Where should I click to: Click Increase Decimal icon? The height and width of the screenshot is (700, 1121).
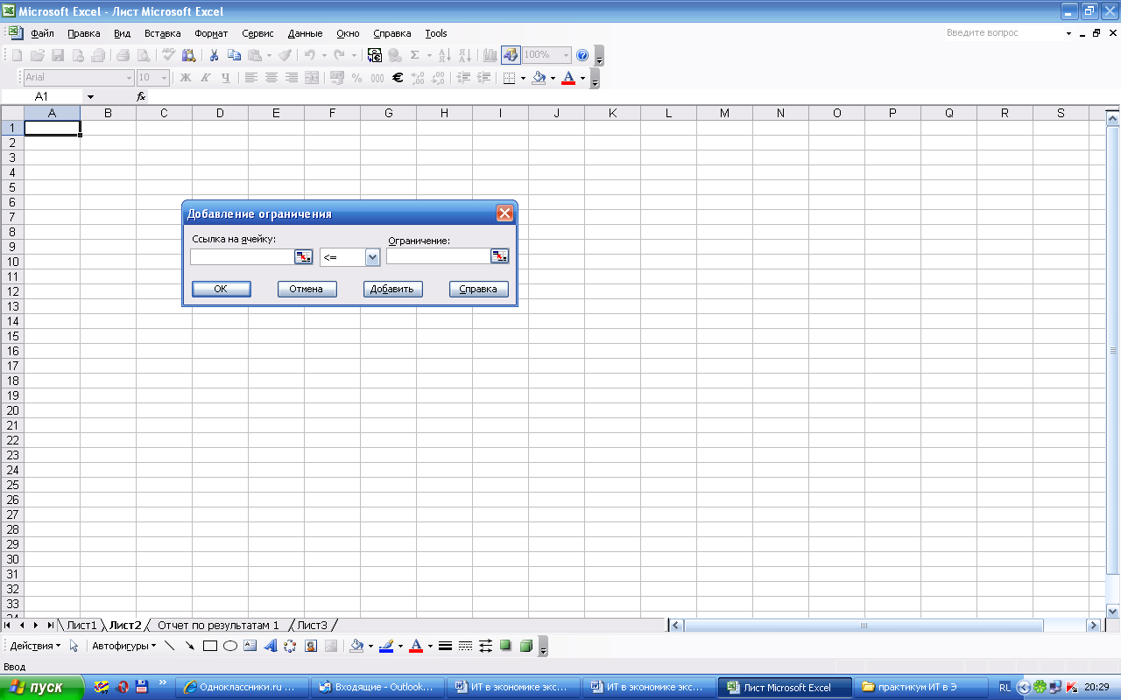pos(417,78)
